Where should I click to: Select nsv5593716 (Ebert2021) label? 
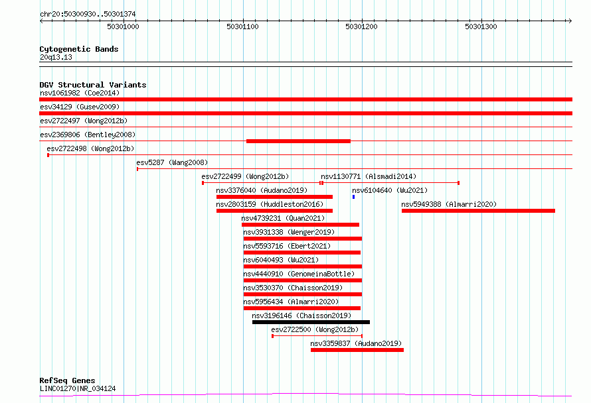point(287,246)
